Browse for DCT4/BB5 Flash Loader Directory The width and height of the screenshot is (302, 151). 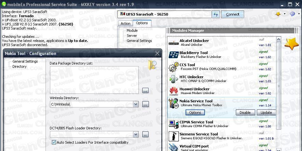[x=145, y=134]
